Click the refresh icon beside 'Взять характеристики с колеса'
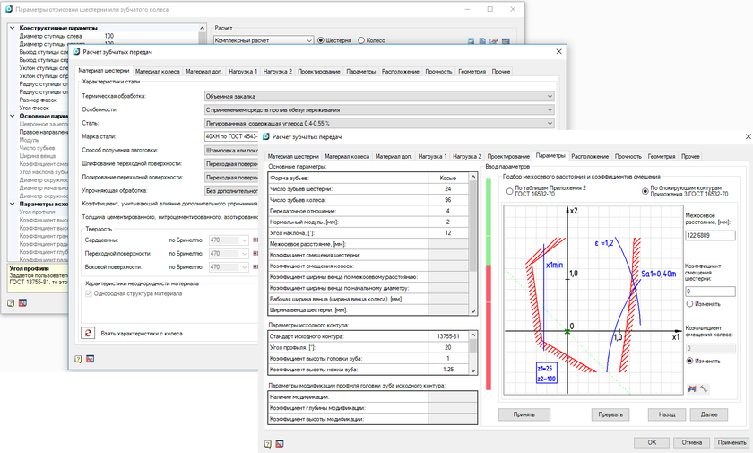753x453 pixels. 88,333
